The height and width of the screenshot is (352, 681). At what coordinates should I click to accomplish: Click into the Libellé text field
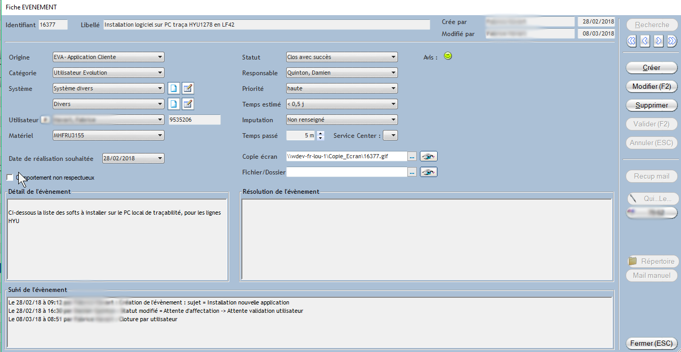click(x=266, y=25)
